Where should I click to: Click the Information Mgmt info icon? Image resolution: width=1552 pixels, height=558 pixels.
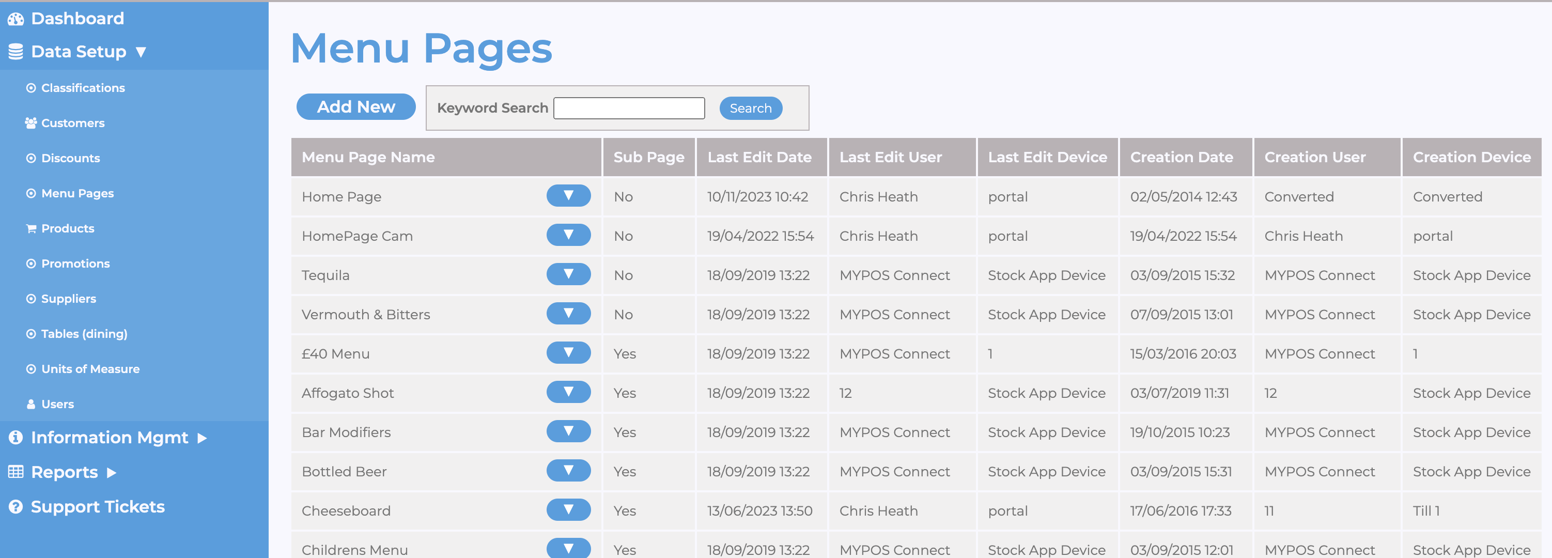15,438
